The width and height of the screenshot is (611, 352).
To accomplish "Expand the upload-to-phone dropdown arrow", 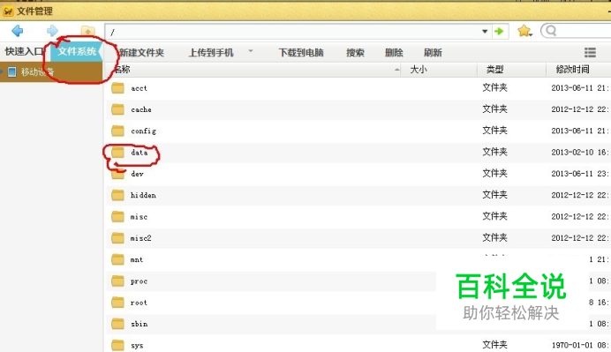I will point(251,50).
